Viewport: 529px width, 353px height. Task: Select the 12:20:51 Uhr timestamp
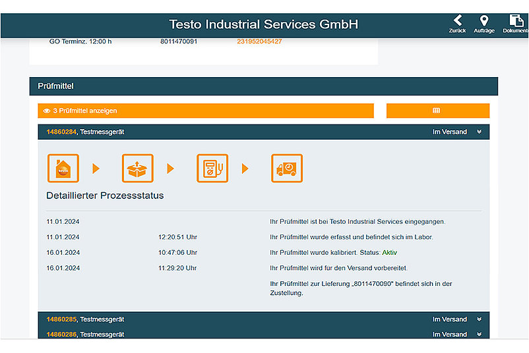click(177, 237)
